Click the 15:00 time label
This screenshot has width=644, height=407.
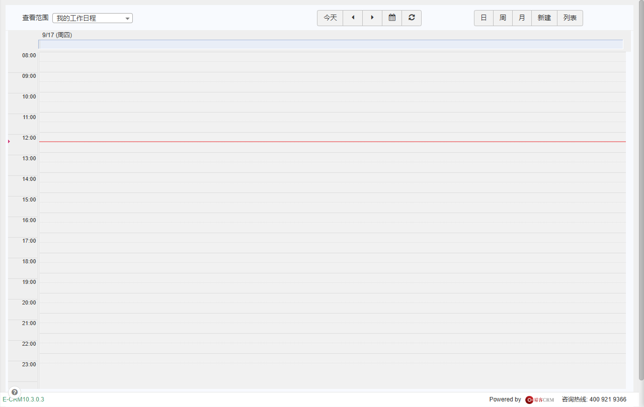click(29, 199)
